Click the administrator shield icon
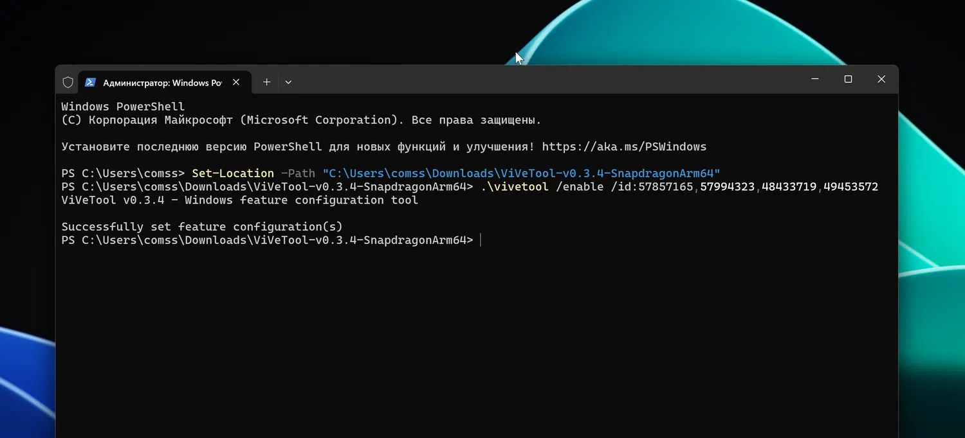The height and width of the screenshot is (438, 965). click(68, 82)
